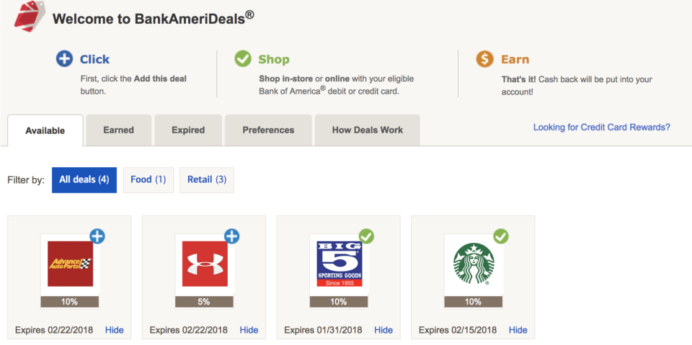Open the Preferences tab
The width and height of the screenshot is (692, 345).
(x=268, y=130)
